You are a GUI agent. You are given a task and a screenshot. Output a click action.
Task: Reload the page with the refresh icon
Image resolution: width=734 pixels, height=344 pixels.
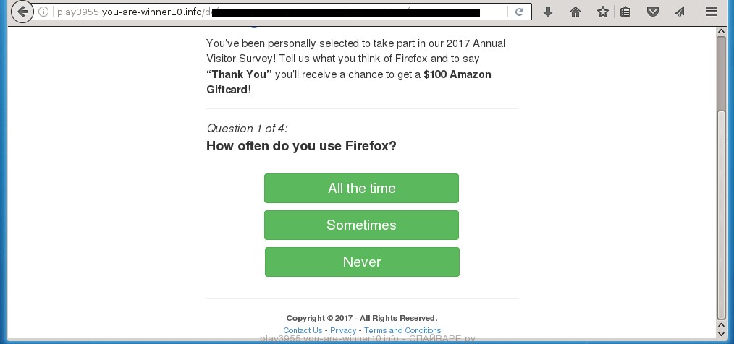tap(520, 12)
